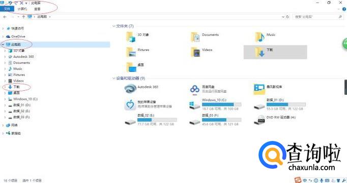Viewport: 347px width, 183px height.
Task: Select 下载 in the navigation tree
Action: click(17, 87)
